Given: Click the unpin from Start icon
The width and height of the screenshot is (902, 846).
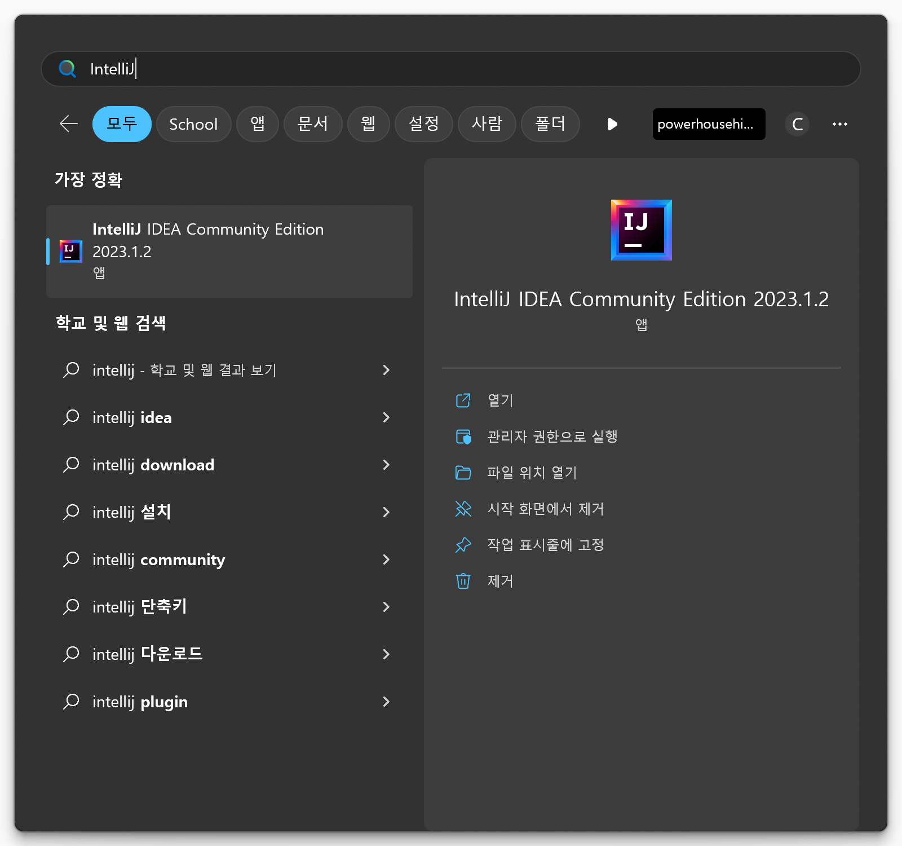Looking at the screenshot, I should click(463, 509).
